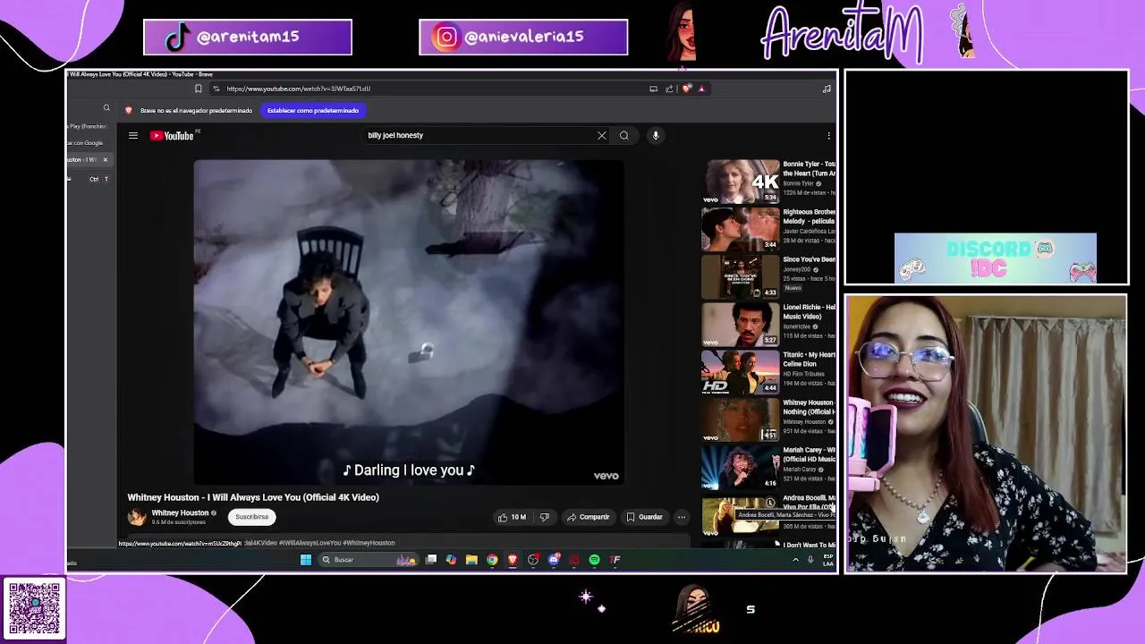Click the Windows taskbar Buscar search box
This screenshot has height=644, width=1145.
369,560
